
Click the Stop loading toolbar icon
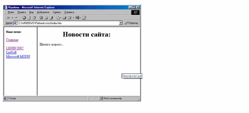[24, 18]
